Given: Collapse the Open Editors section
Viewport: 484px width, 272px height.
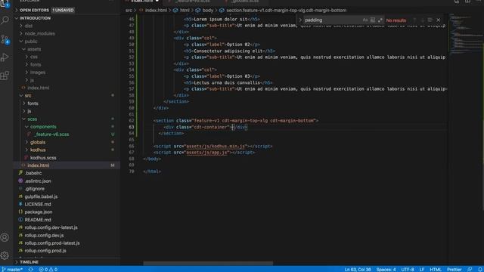Looking at the screenshot, I should [x=17, y=10].
